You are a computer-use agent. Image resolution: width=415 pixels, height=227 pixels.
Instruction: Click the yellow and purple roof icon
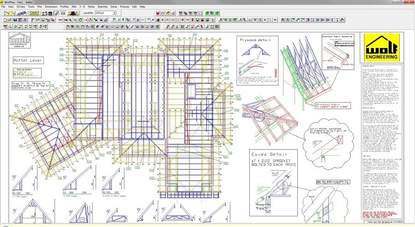73,13
